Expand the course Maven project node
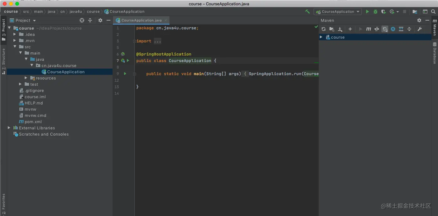 click(321, 37)
